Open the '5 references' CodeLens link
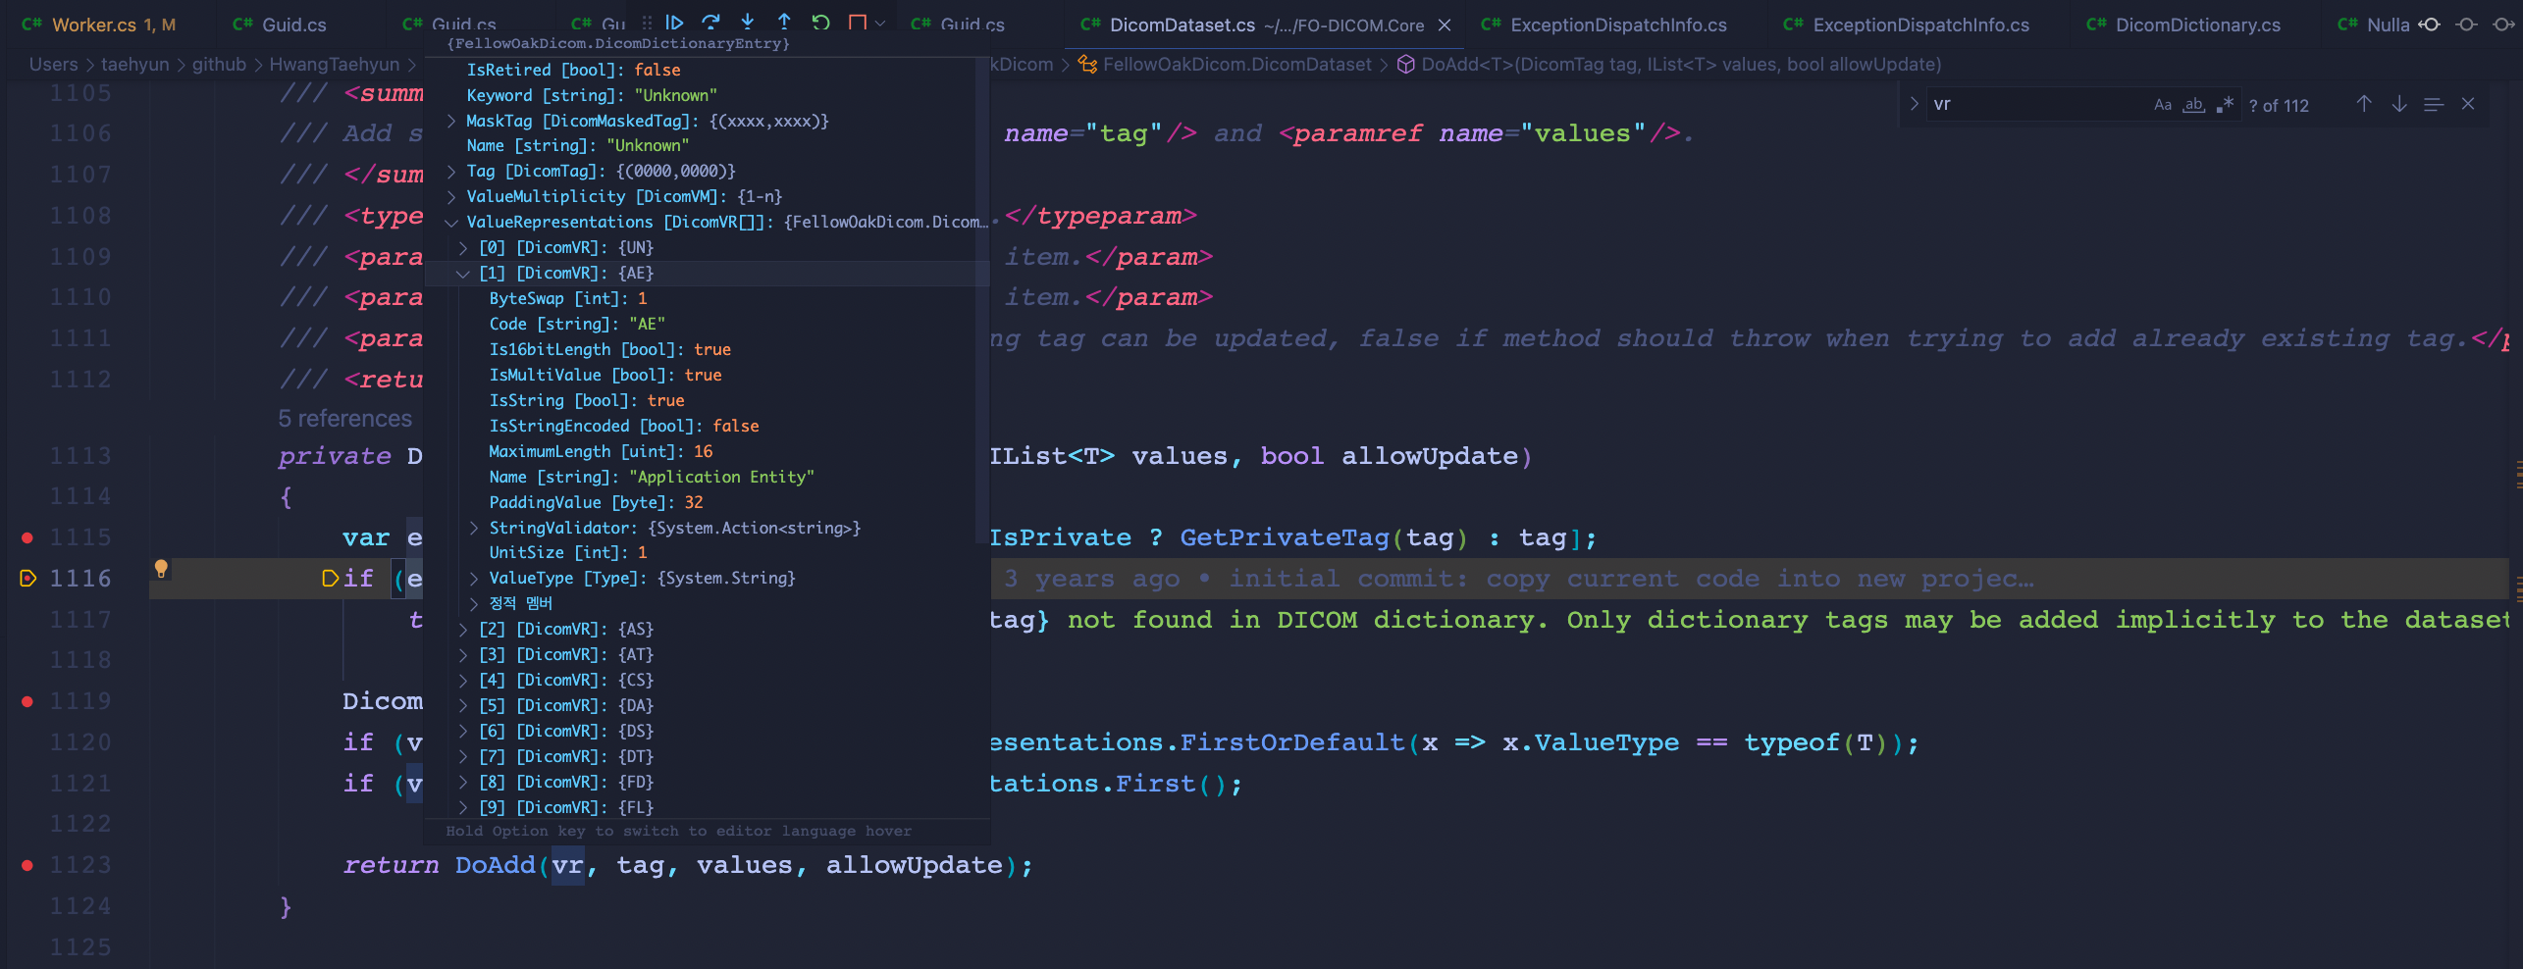 pos(344,418)
